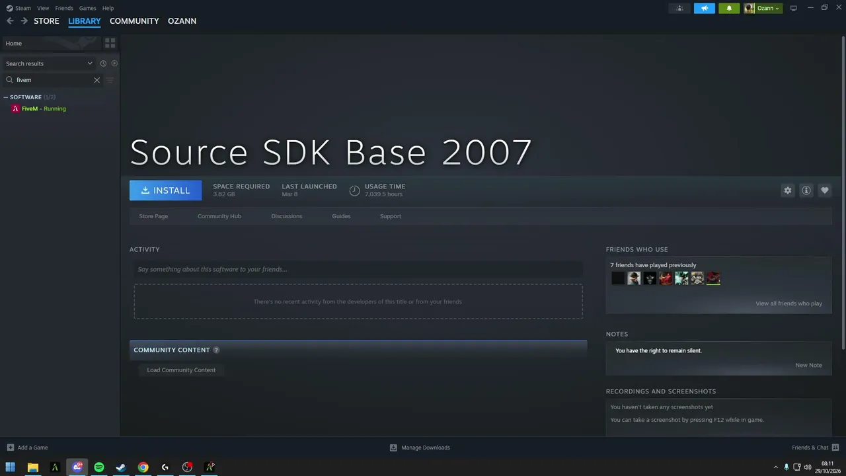The height and width of the screenshot is (476, 846).
Task: Open the Community Hub link
Action: [x=219, y=216]
